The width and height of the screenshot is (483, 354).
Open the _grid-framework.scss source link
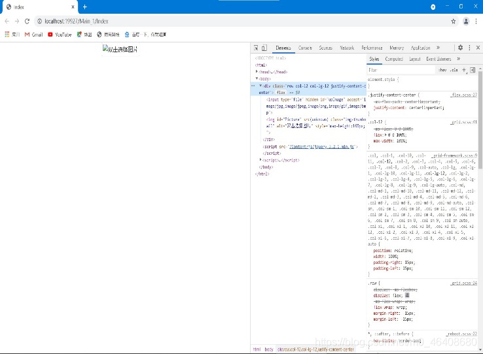pos(454,155)
